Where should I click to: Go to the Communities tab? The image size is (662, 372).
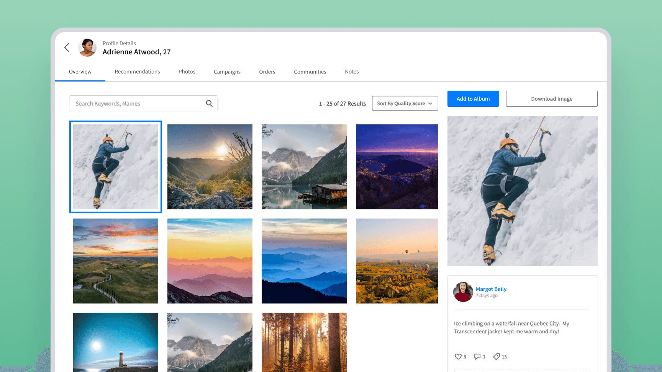[310, 72]
